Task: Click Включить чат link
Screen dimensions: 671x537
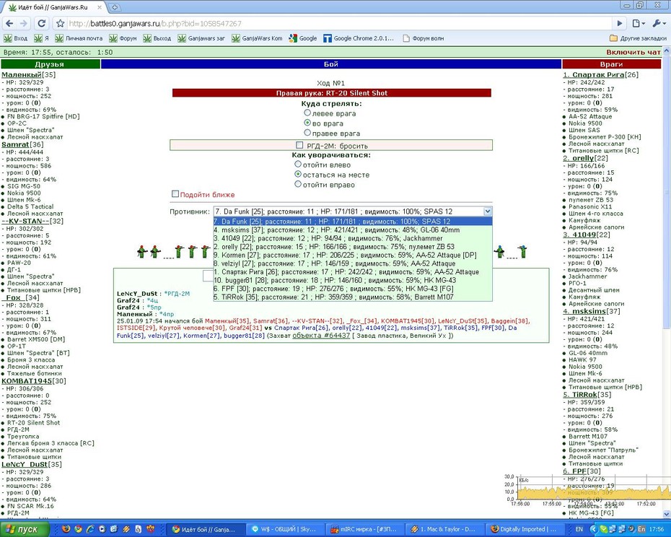Action: coord(633,52)
